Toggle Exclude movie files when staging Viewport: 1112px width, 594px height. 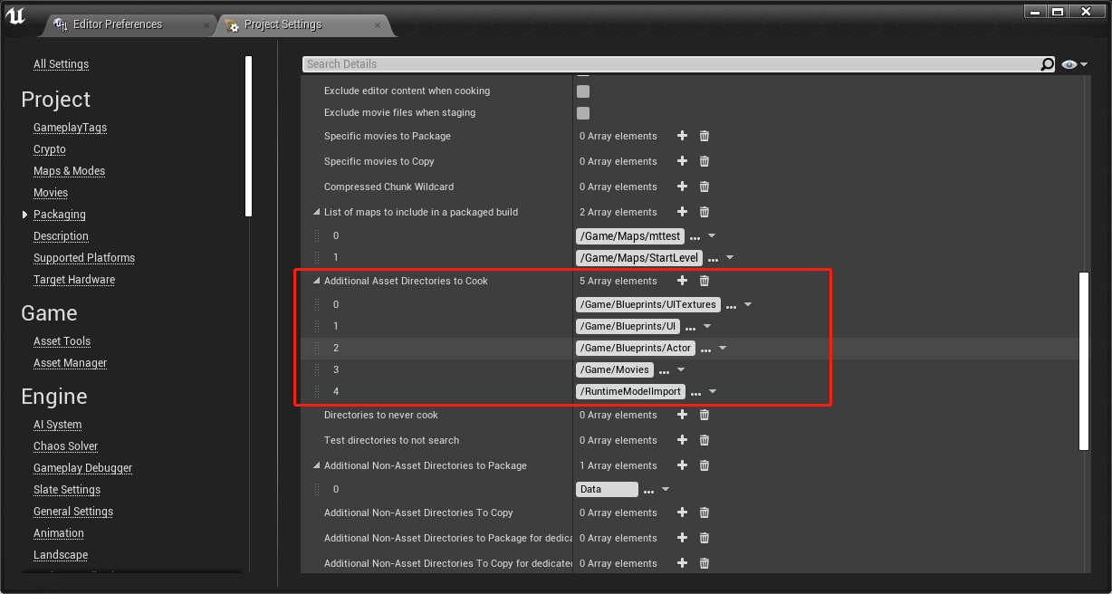pyautogui.click(x=583, y=113)
